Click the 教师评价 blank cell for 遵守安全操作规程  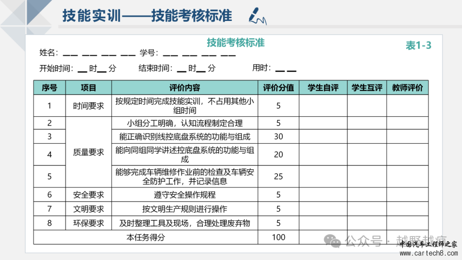(x=408, y=195)
